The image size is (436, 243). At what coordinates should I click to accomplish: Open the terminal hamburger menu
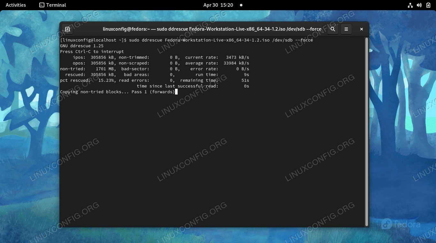[x=346, y=29]
